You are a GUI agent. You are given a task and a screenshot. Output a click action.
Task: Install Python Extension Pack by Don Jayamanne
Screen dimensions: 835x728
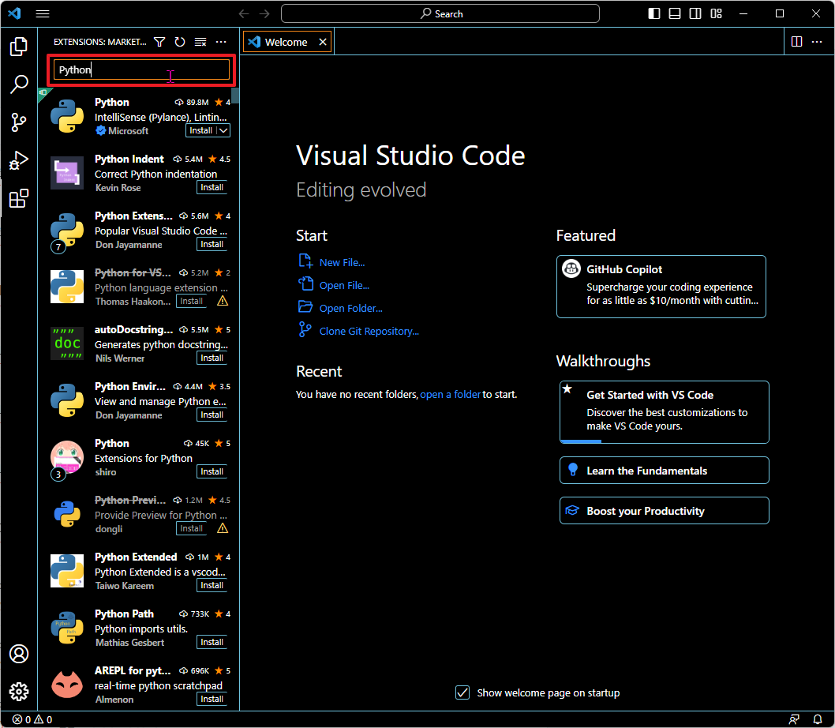pyautogui.click(x=212, y=244)
